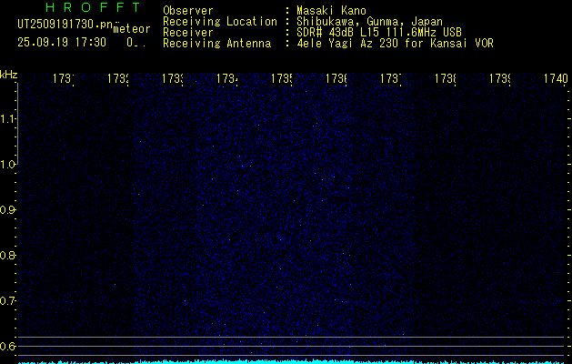Click the cyan signal level strip at bottom
The image size is (572, 364).
click(x=293, y=362)
